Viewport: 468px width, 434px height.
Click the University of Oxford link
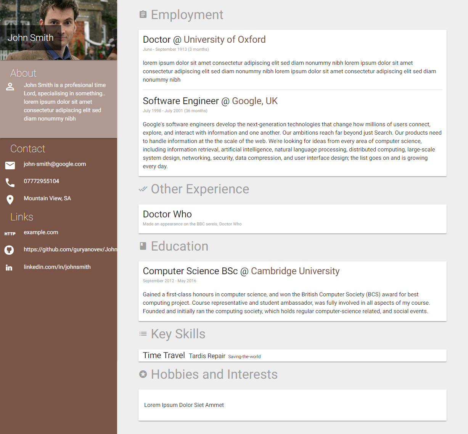[x=225, y=40]
